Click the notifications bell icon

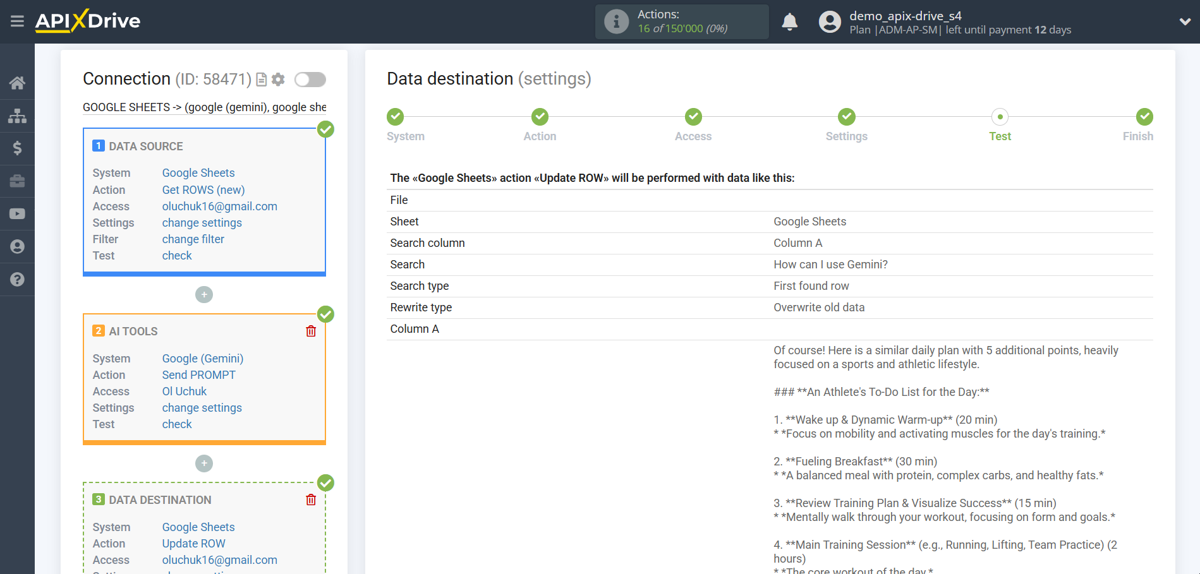[789, 22]
